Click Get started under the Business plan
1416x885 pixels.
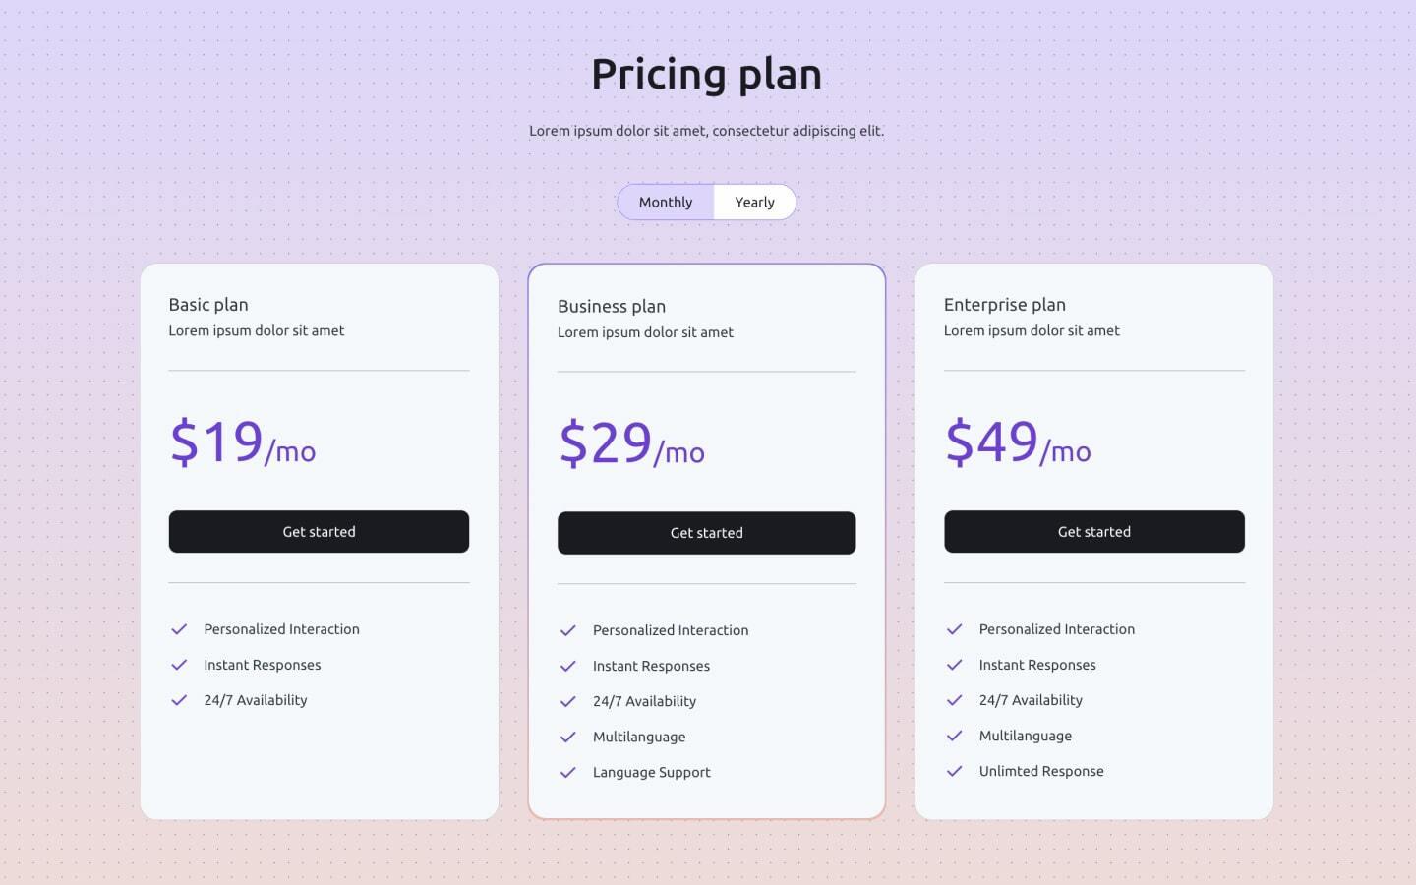coord(706,532)
